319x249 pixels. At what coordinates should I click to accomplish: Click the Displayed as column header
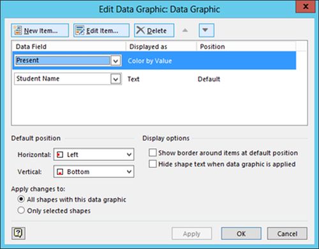point(161,47)
